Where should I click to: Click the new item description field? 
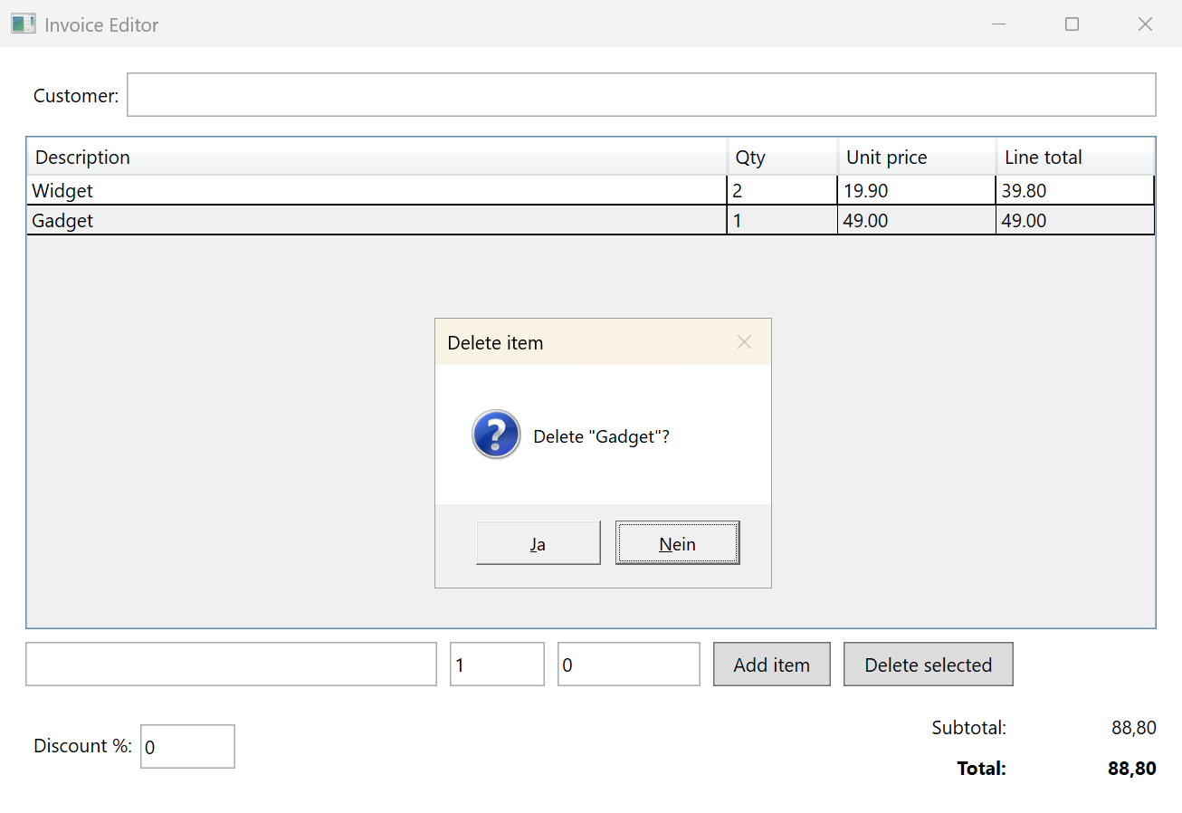click(x=231, y=665)
